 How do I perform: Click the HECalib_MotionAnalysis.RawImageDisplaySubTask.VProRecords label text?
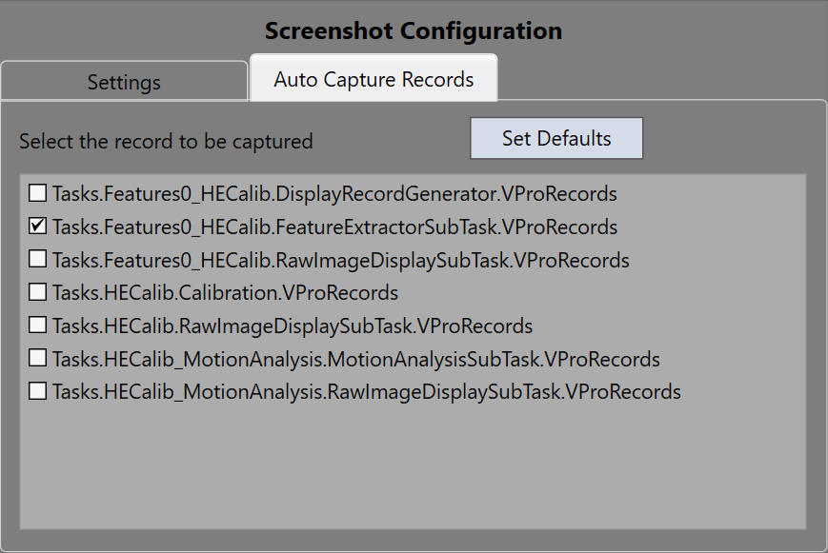(366, 391)
